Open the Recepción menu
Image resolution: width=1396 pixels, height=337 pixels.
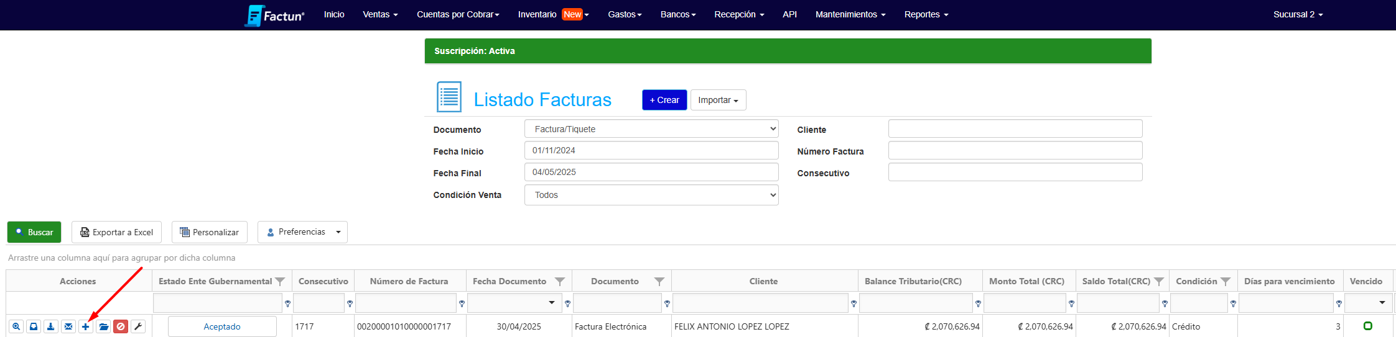tap(739, 14)
